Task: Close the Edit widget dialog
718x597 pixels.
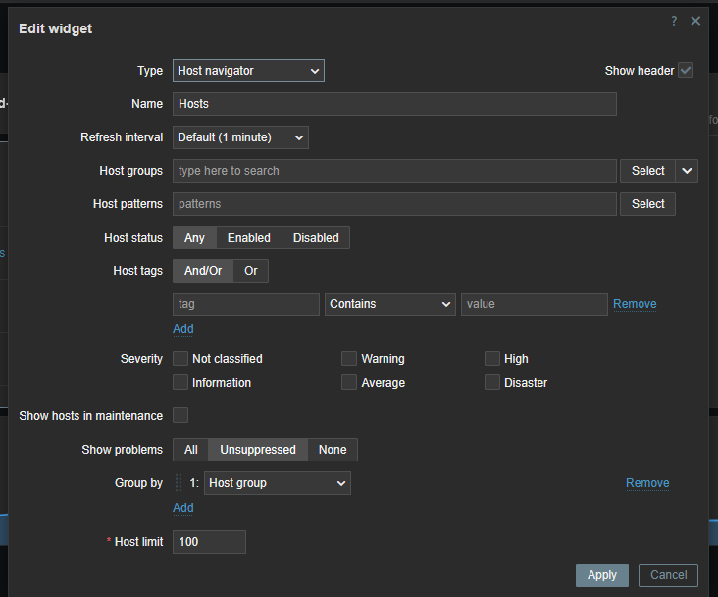Action: pos(695,21)
